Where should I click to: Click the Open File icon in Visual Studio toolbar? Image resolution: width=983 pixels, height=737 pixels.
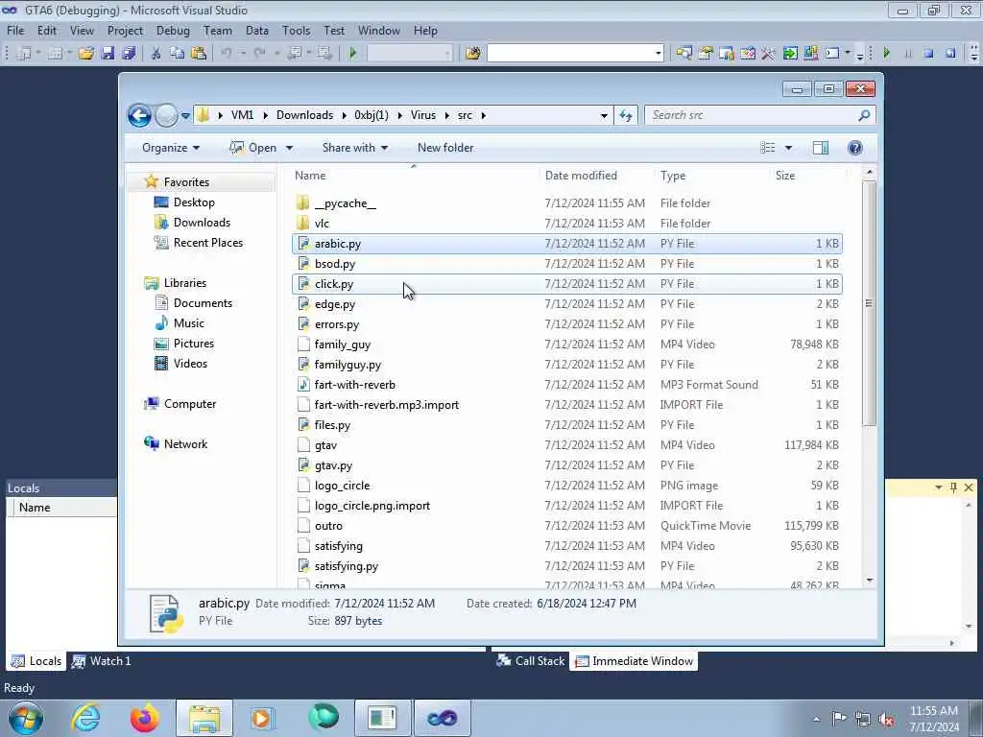click(85, 54)
